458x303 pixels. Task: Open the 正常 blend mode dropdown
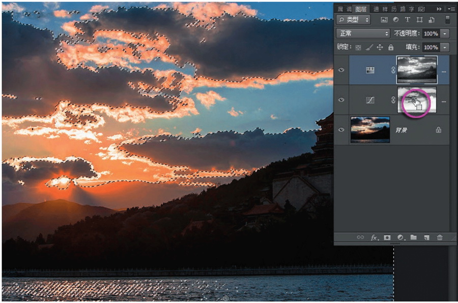click(x=363, y=33)
